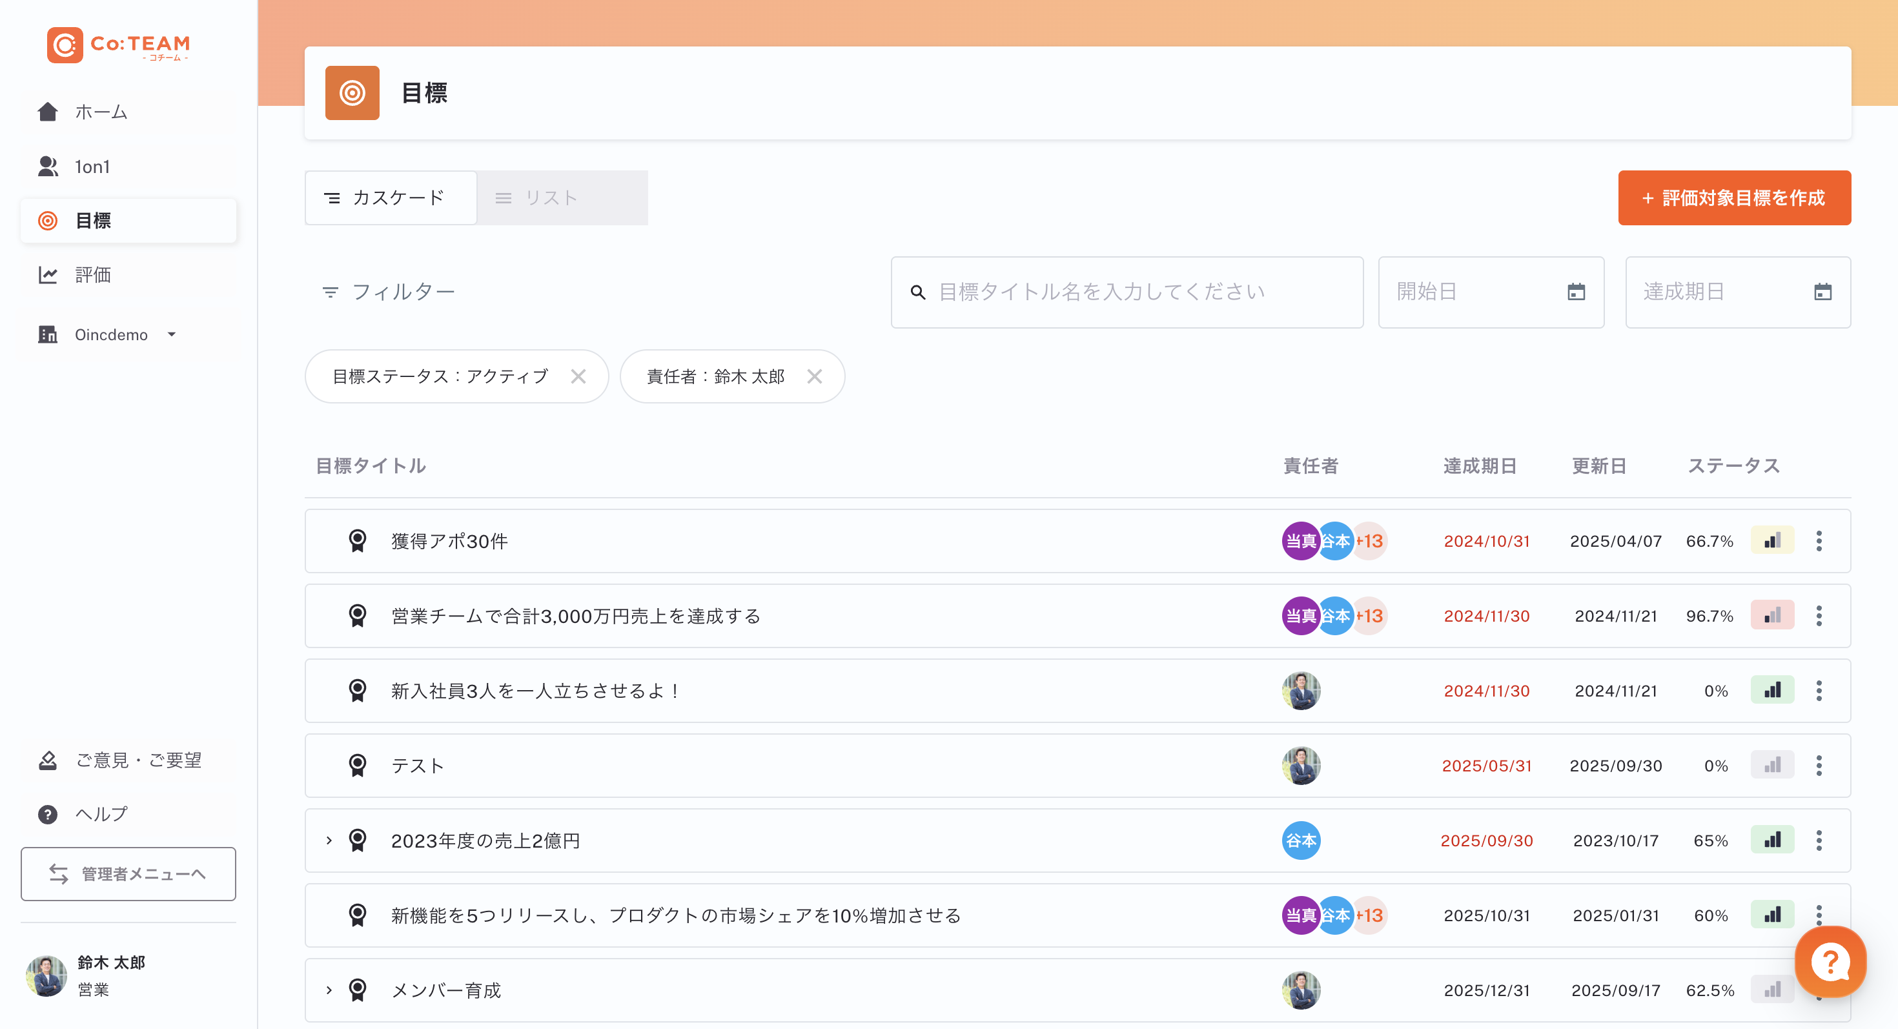
Task: Open the floating help bubble at bottom right
Action: point(1830,961)
